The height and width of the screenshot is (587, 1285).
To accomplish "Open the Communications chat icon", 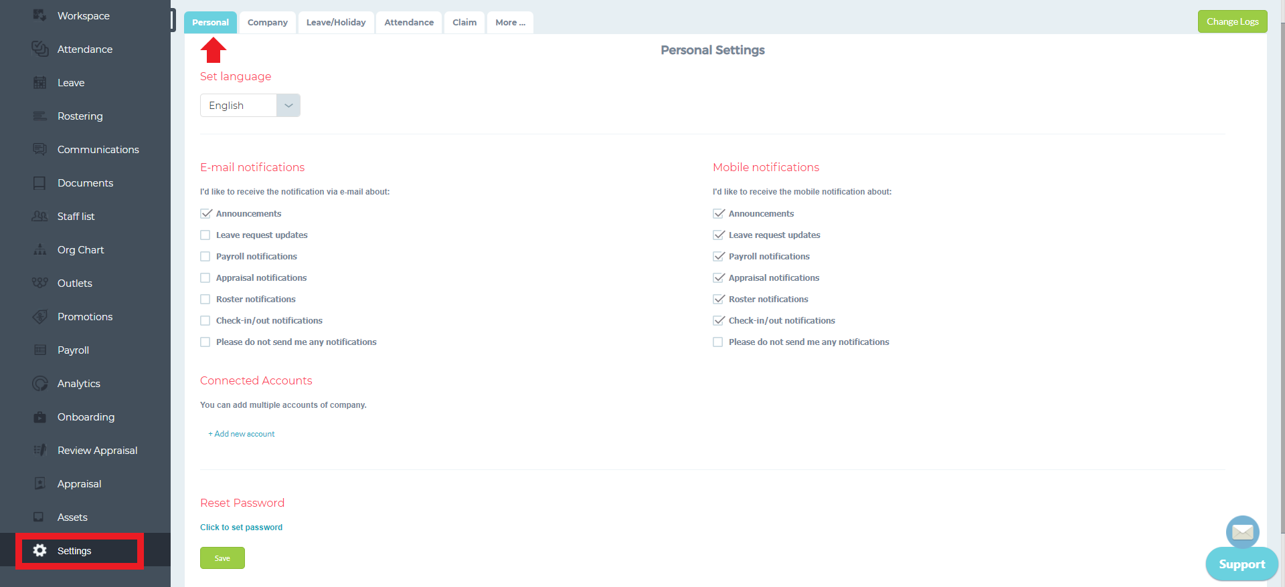I will 40,149.
